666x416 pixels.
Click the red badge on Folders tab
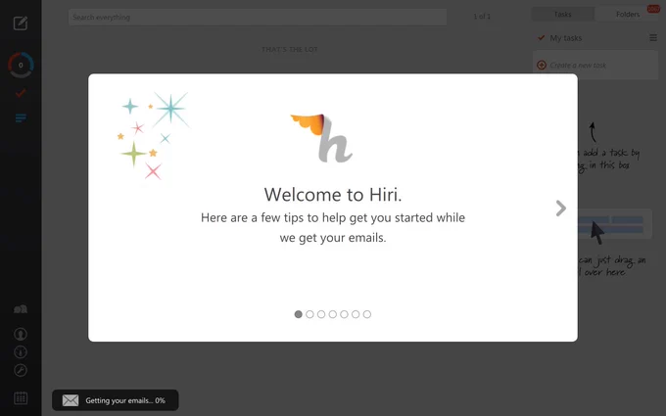pyautogui.click(x=653, y=9)
